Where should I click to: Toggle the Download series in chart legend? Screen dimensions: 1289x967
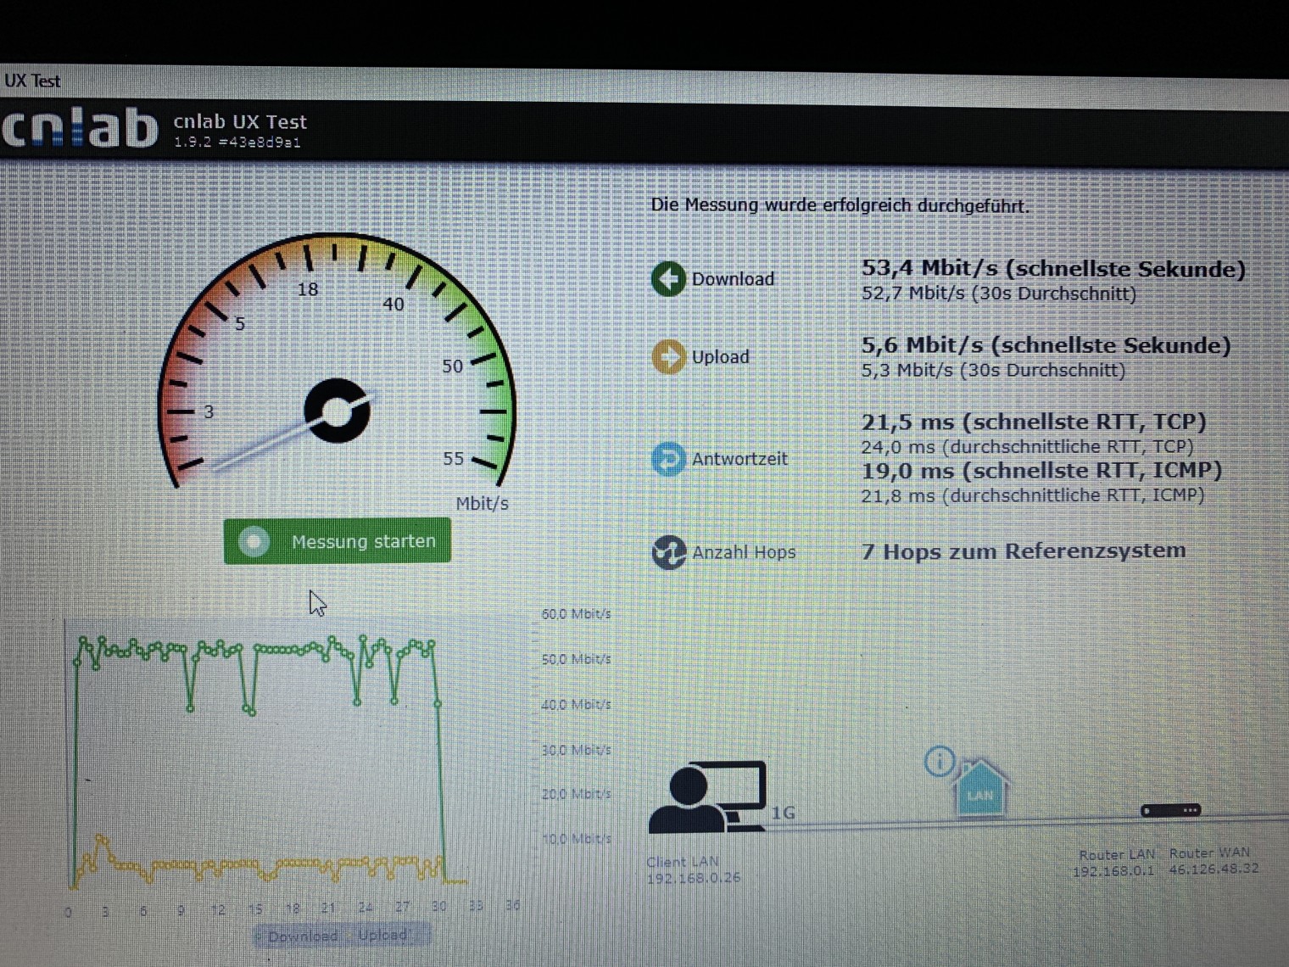coord(302,936)
